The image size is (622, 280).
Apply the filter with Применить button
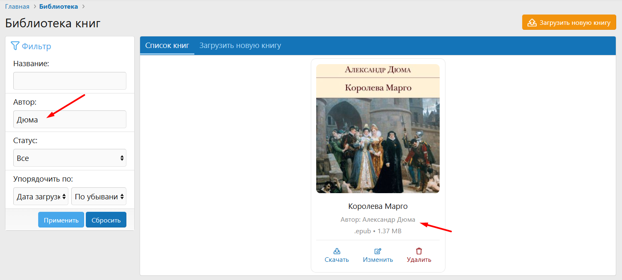(61, 220)
